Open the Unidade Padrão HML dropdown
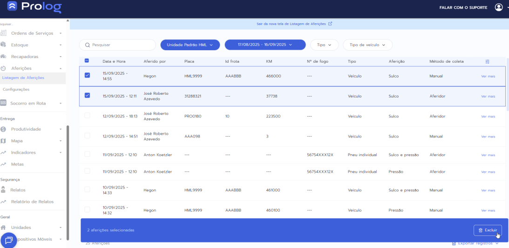The height and width of the screenshot is (248, 509). (x=190, y=45)
